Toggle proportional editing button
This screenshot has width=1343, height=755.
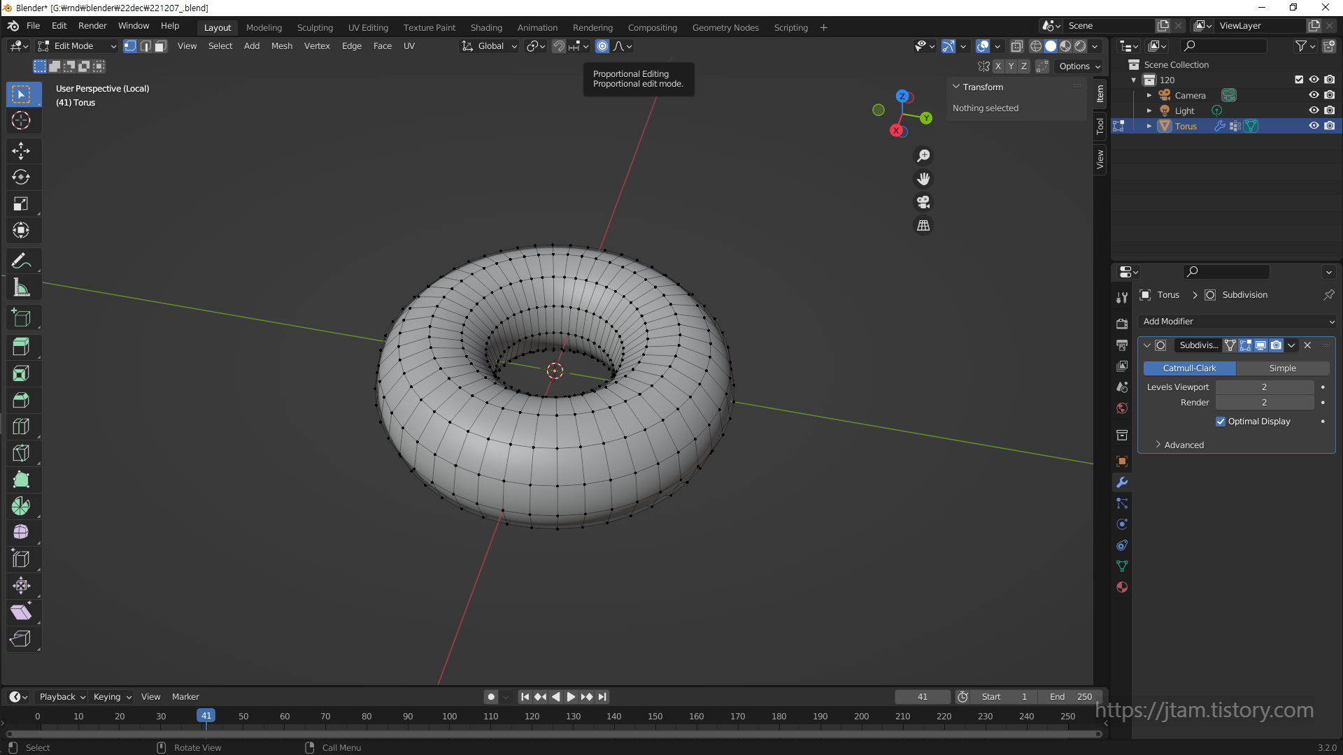tap(602, 46)
